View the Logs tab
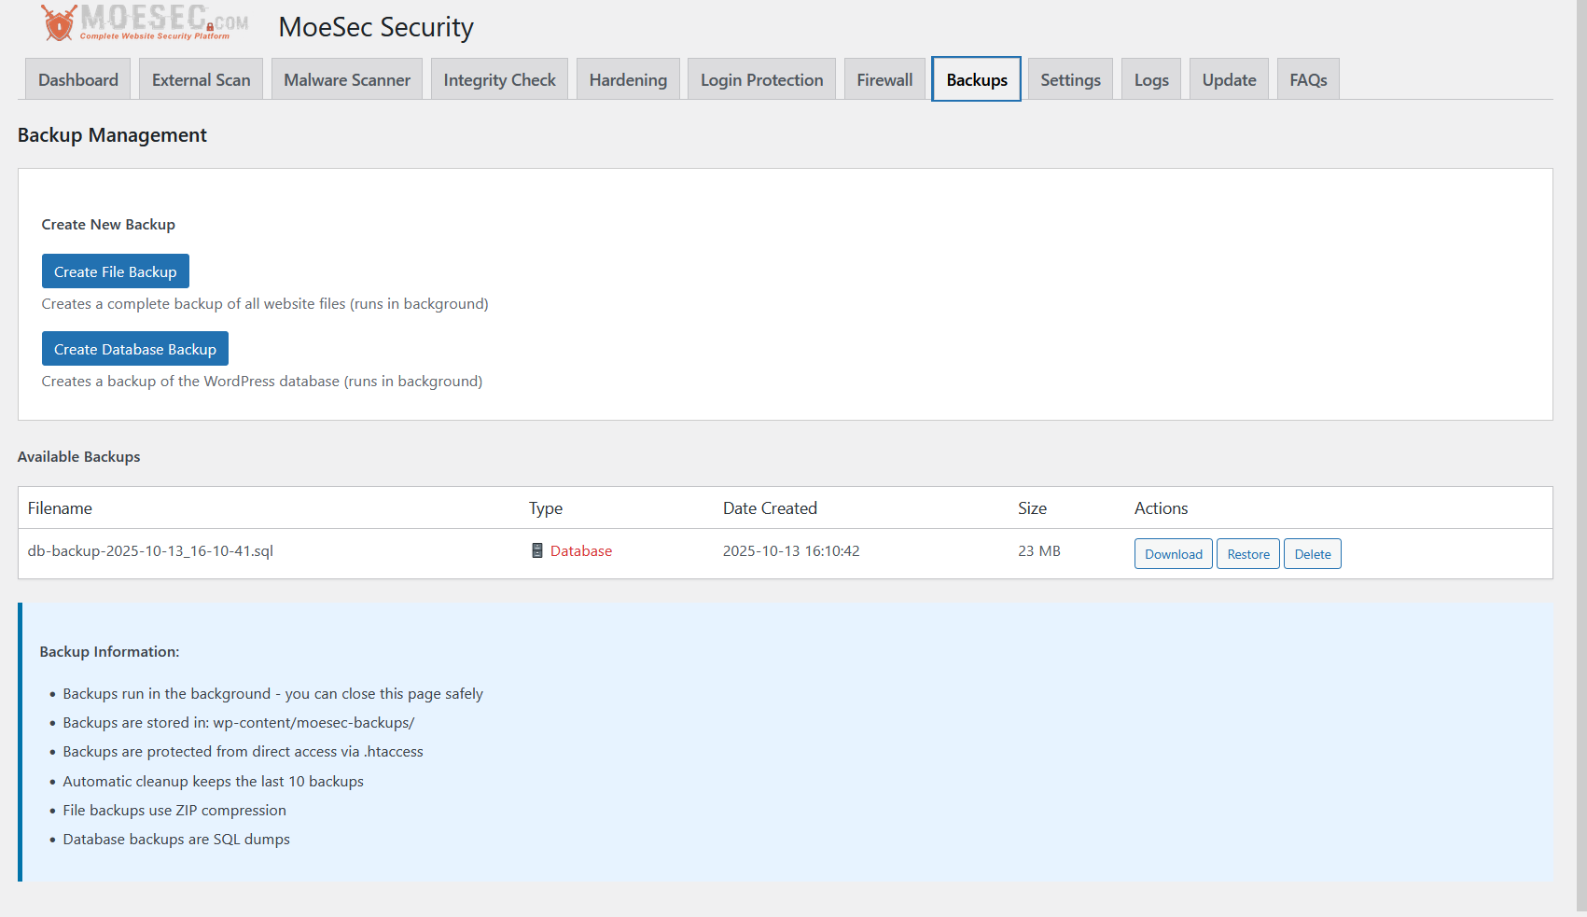This screenshot has height=917, width=1587. click(1151, 79)
